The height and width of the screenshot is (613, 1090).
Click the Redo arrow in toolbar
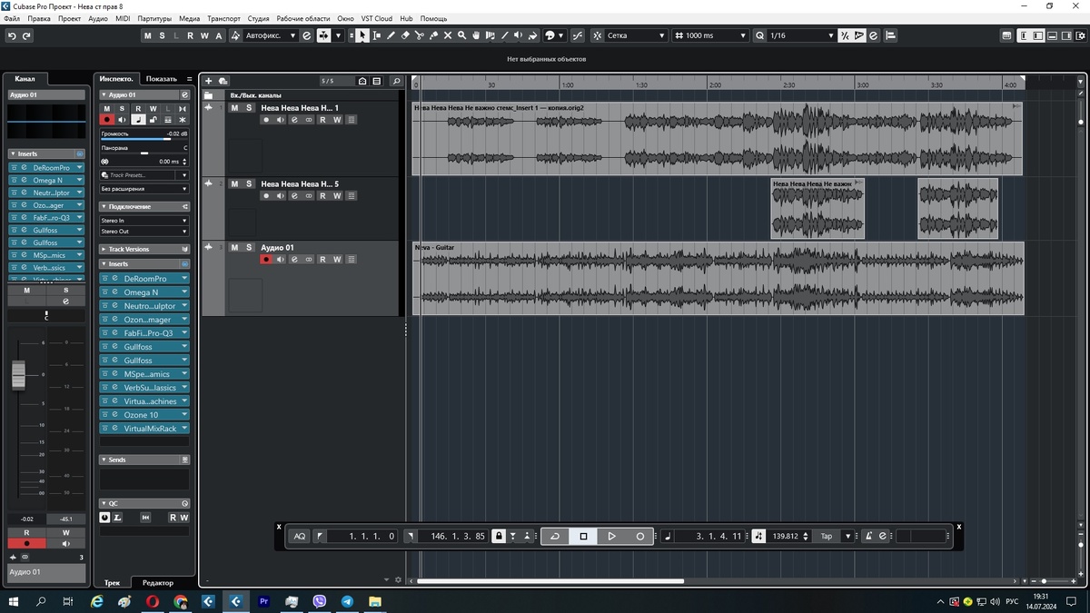(x=26, y=35)
